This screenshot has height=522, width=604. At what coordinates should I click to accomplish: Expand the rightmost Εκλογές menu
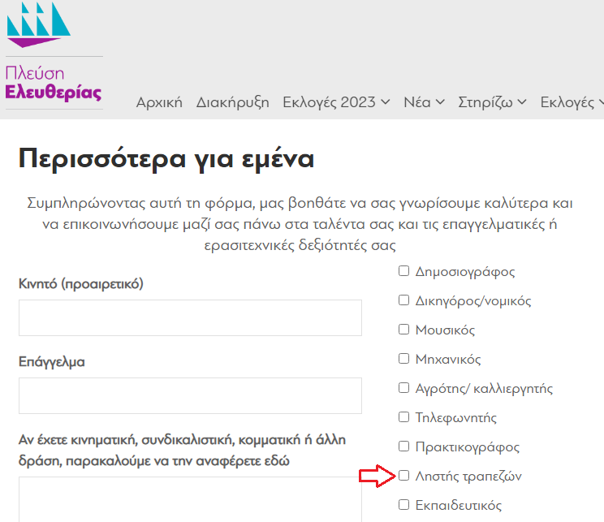tap(572, 102)
